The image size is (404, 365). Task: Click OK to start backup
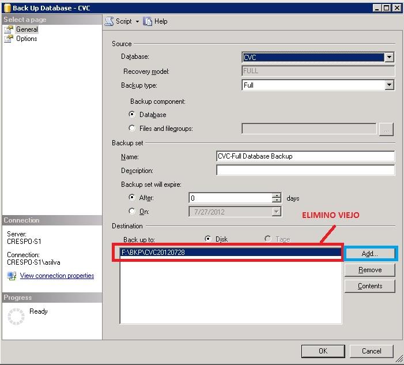tap(323, 351)
